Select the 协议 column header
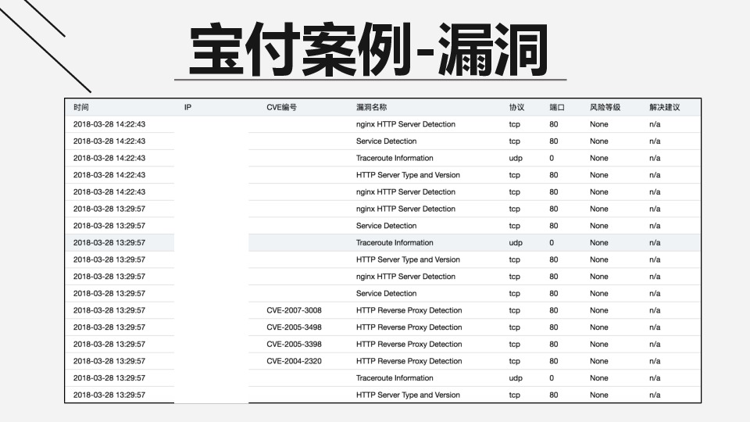 point(516,107)
